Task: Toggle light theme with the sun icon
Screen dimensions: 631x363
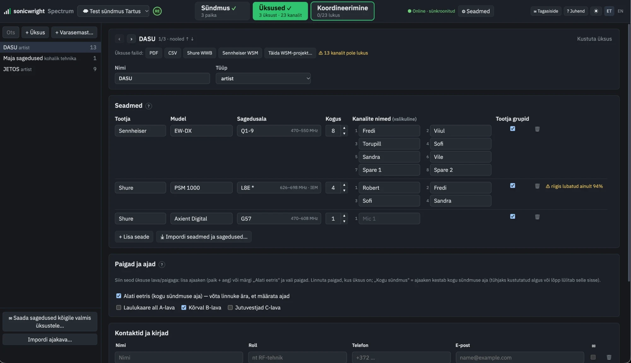Action: coord(596,11)
